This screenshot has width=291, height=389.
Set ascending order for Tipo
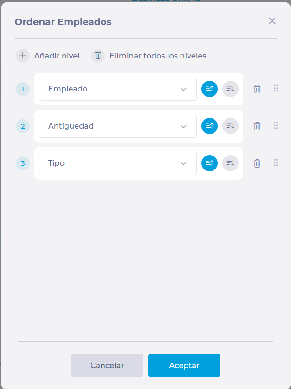[209, 163]
